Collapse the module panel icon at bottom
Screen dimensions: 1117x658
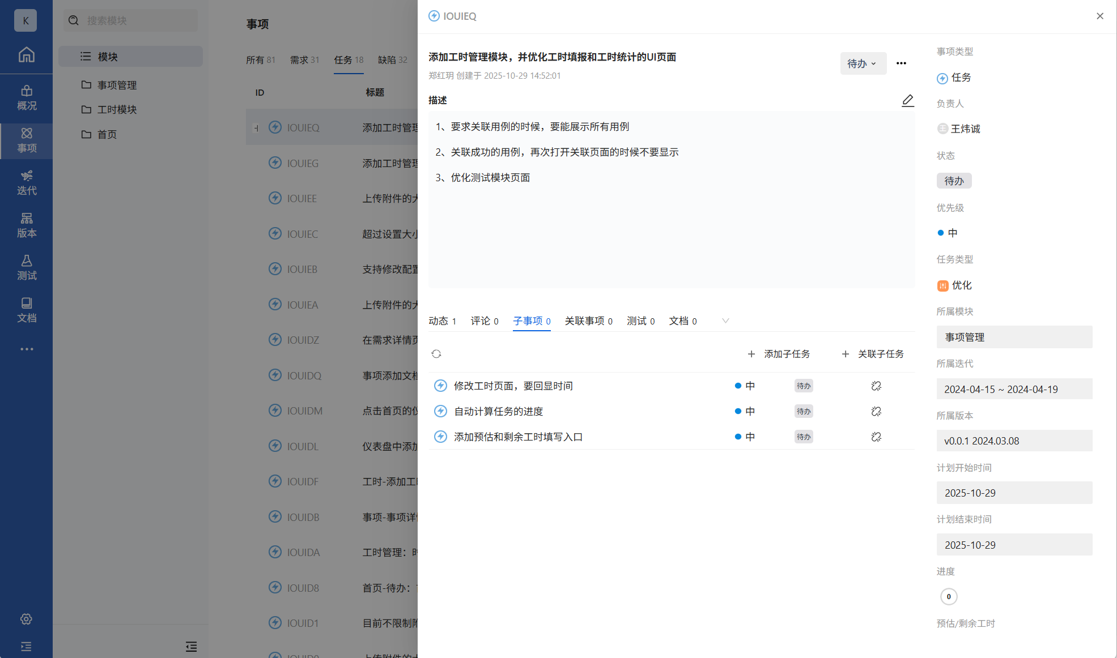pyautogui.click(x=191, y=646)
